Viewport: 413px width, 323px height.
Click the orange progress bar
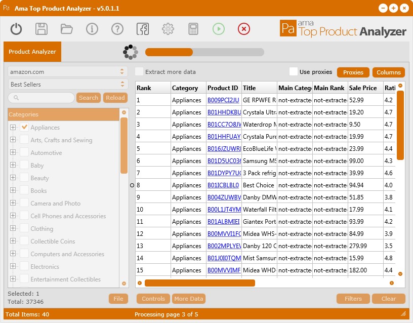click(x=169, y=52)
